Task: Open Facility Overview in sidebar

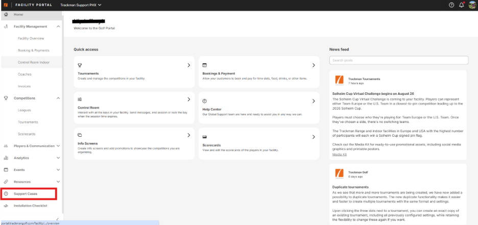Action: click(x=32, y=38)
